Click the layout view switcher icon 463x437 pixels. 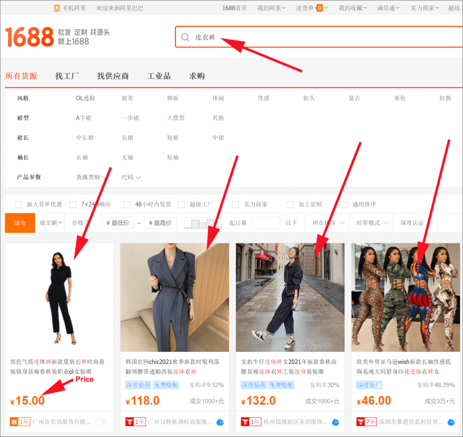[202, 223]
